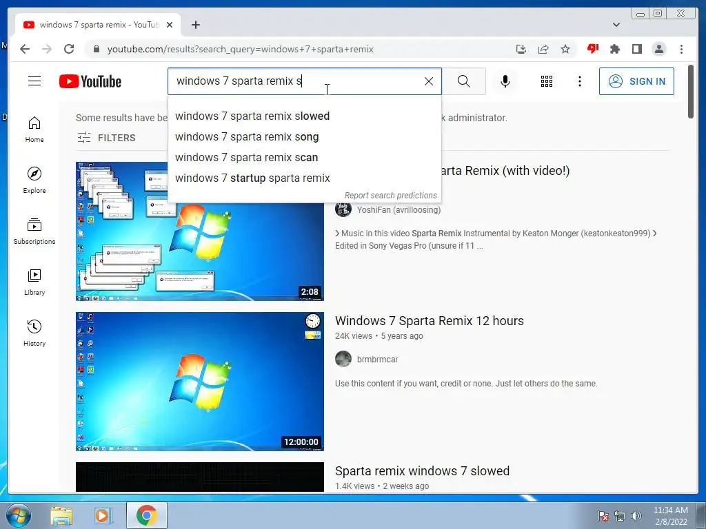Open the 12:00:00 video thumbnail
706x529 pixels.
click(x=199, y=382)
